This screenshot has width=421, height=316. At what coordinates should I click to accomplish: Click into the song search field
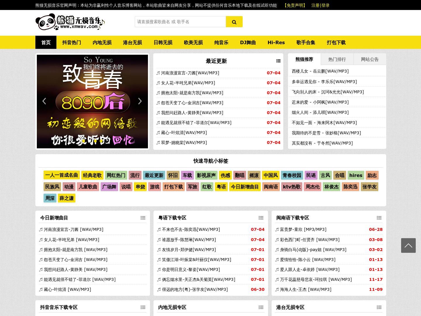[x=180, y=22]
